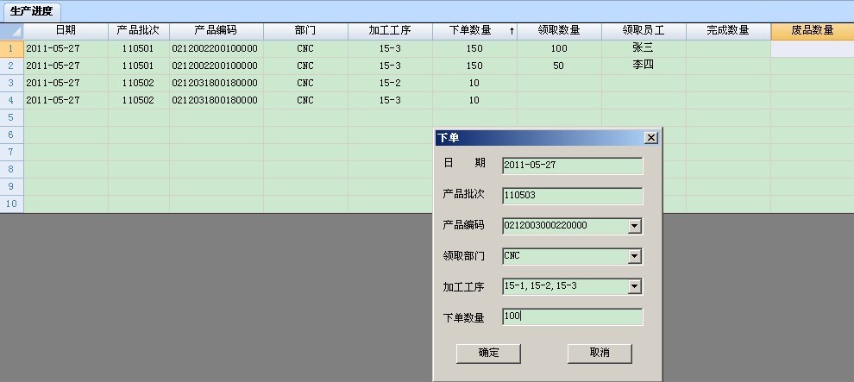Select row header 1
Image resolution: width=854 pixels, height=382 pixels.
[x=11, y=48]
